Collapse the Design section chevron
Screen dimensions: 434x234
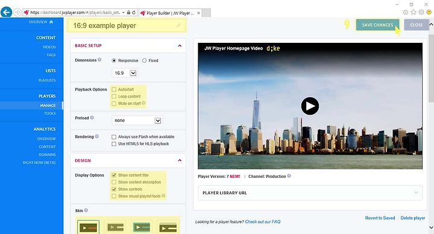[x=180, y=160]
